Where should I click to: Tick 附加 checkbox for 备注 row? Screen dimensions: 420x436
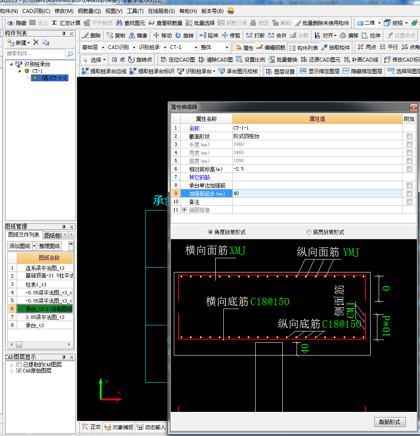tap(409, 201)
